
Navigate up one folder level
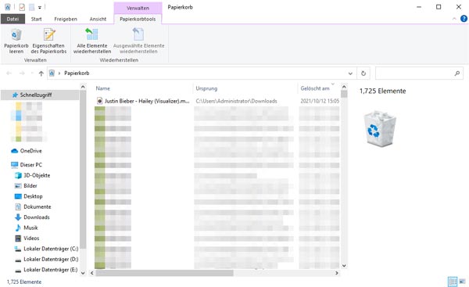[x=41, y=74]
